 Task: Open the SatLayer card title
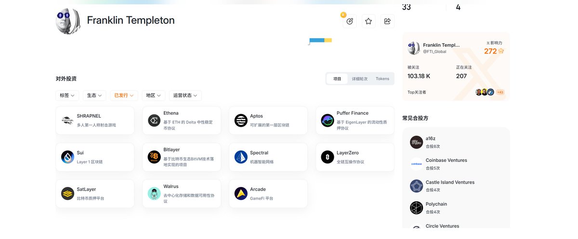point(86,189)
